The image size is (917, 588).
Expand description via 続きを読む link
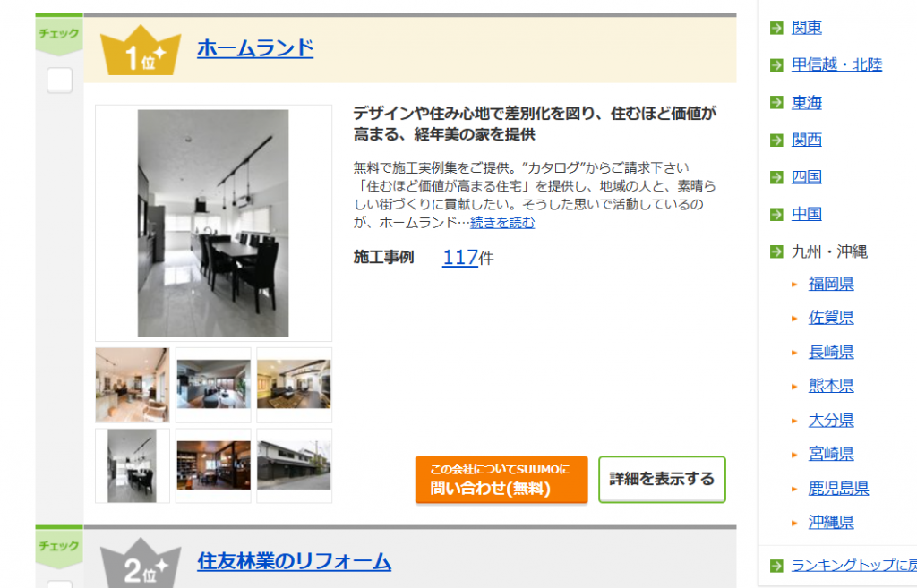click(502, 223)
